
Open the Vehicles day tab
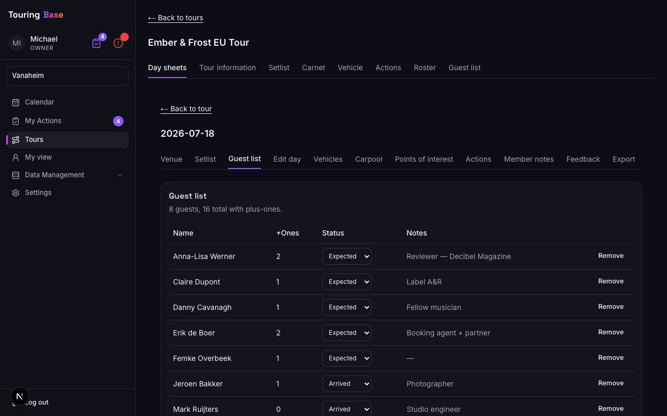pos(328,159)
